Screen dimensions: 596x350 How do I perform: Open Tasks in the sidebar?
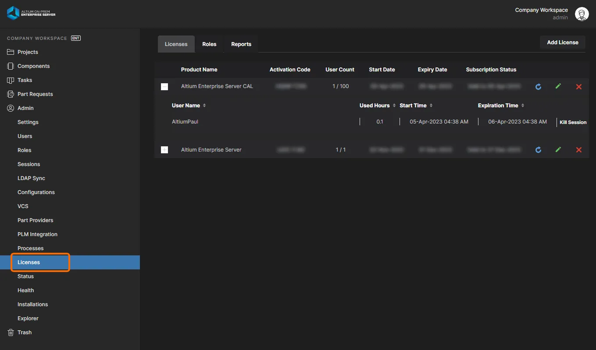point(25,80)
